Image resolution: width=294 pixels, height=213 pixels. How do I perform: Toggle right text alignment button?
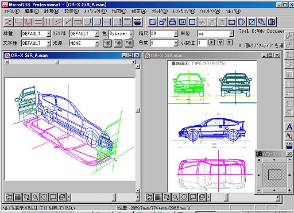click(x=129, y=43)
